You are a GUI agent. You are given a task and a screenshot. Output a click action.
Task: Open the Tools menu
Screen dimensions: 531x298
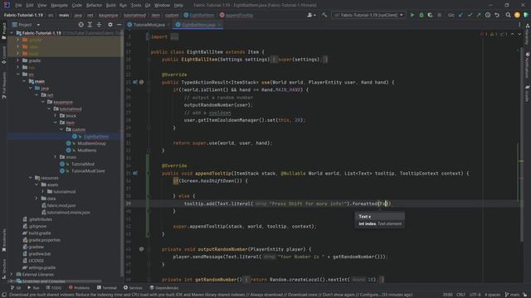(136, 5)
